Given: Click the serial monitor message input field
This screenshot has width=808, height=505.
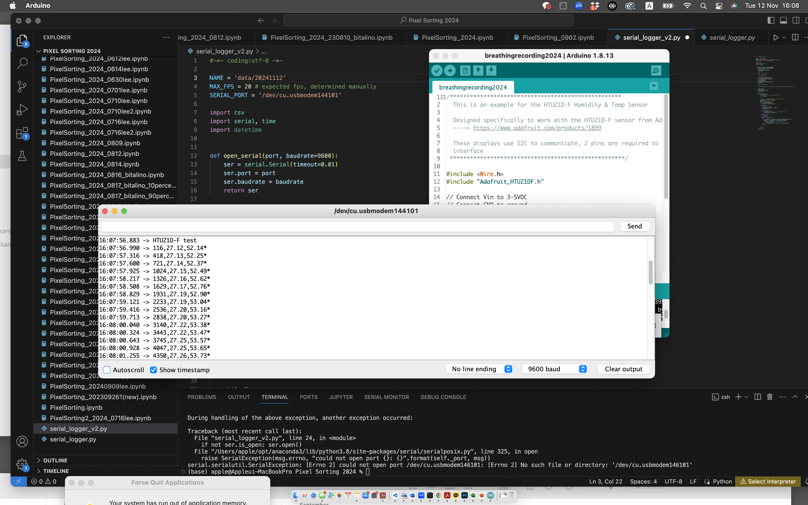Looking at the screenshot, I should coord(357,226).
